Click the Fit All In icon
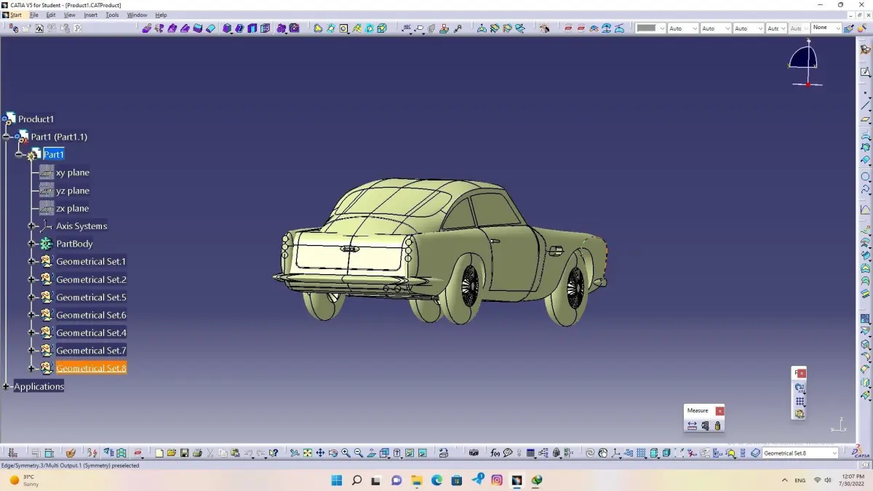This screenshot has height=491, width=873. [x=307, y=452]
